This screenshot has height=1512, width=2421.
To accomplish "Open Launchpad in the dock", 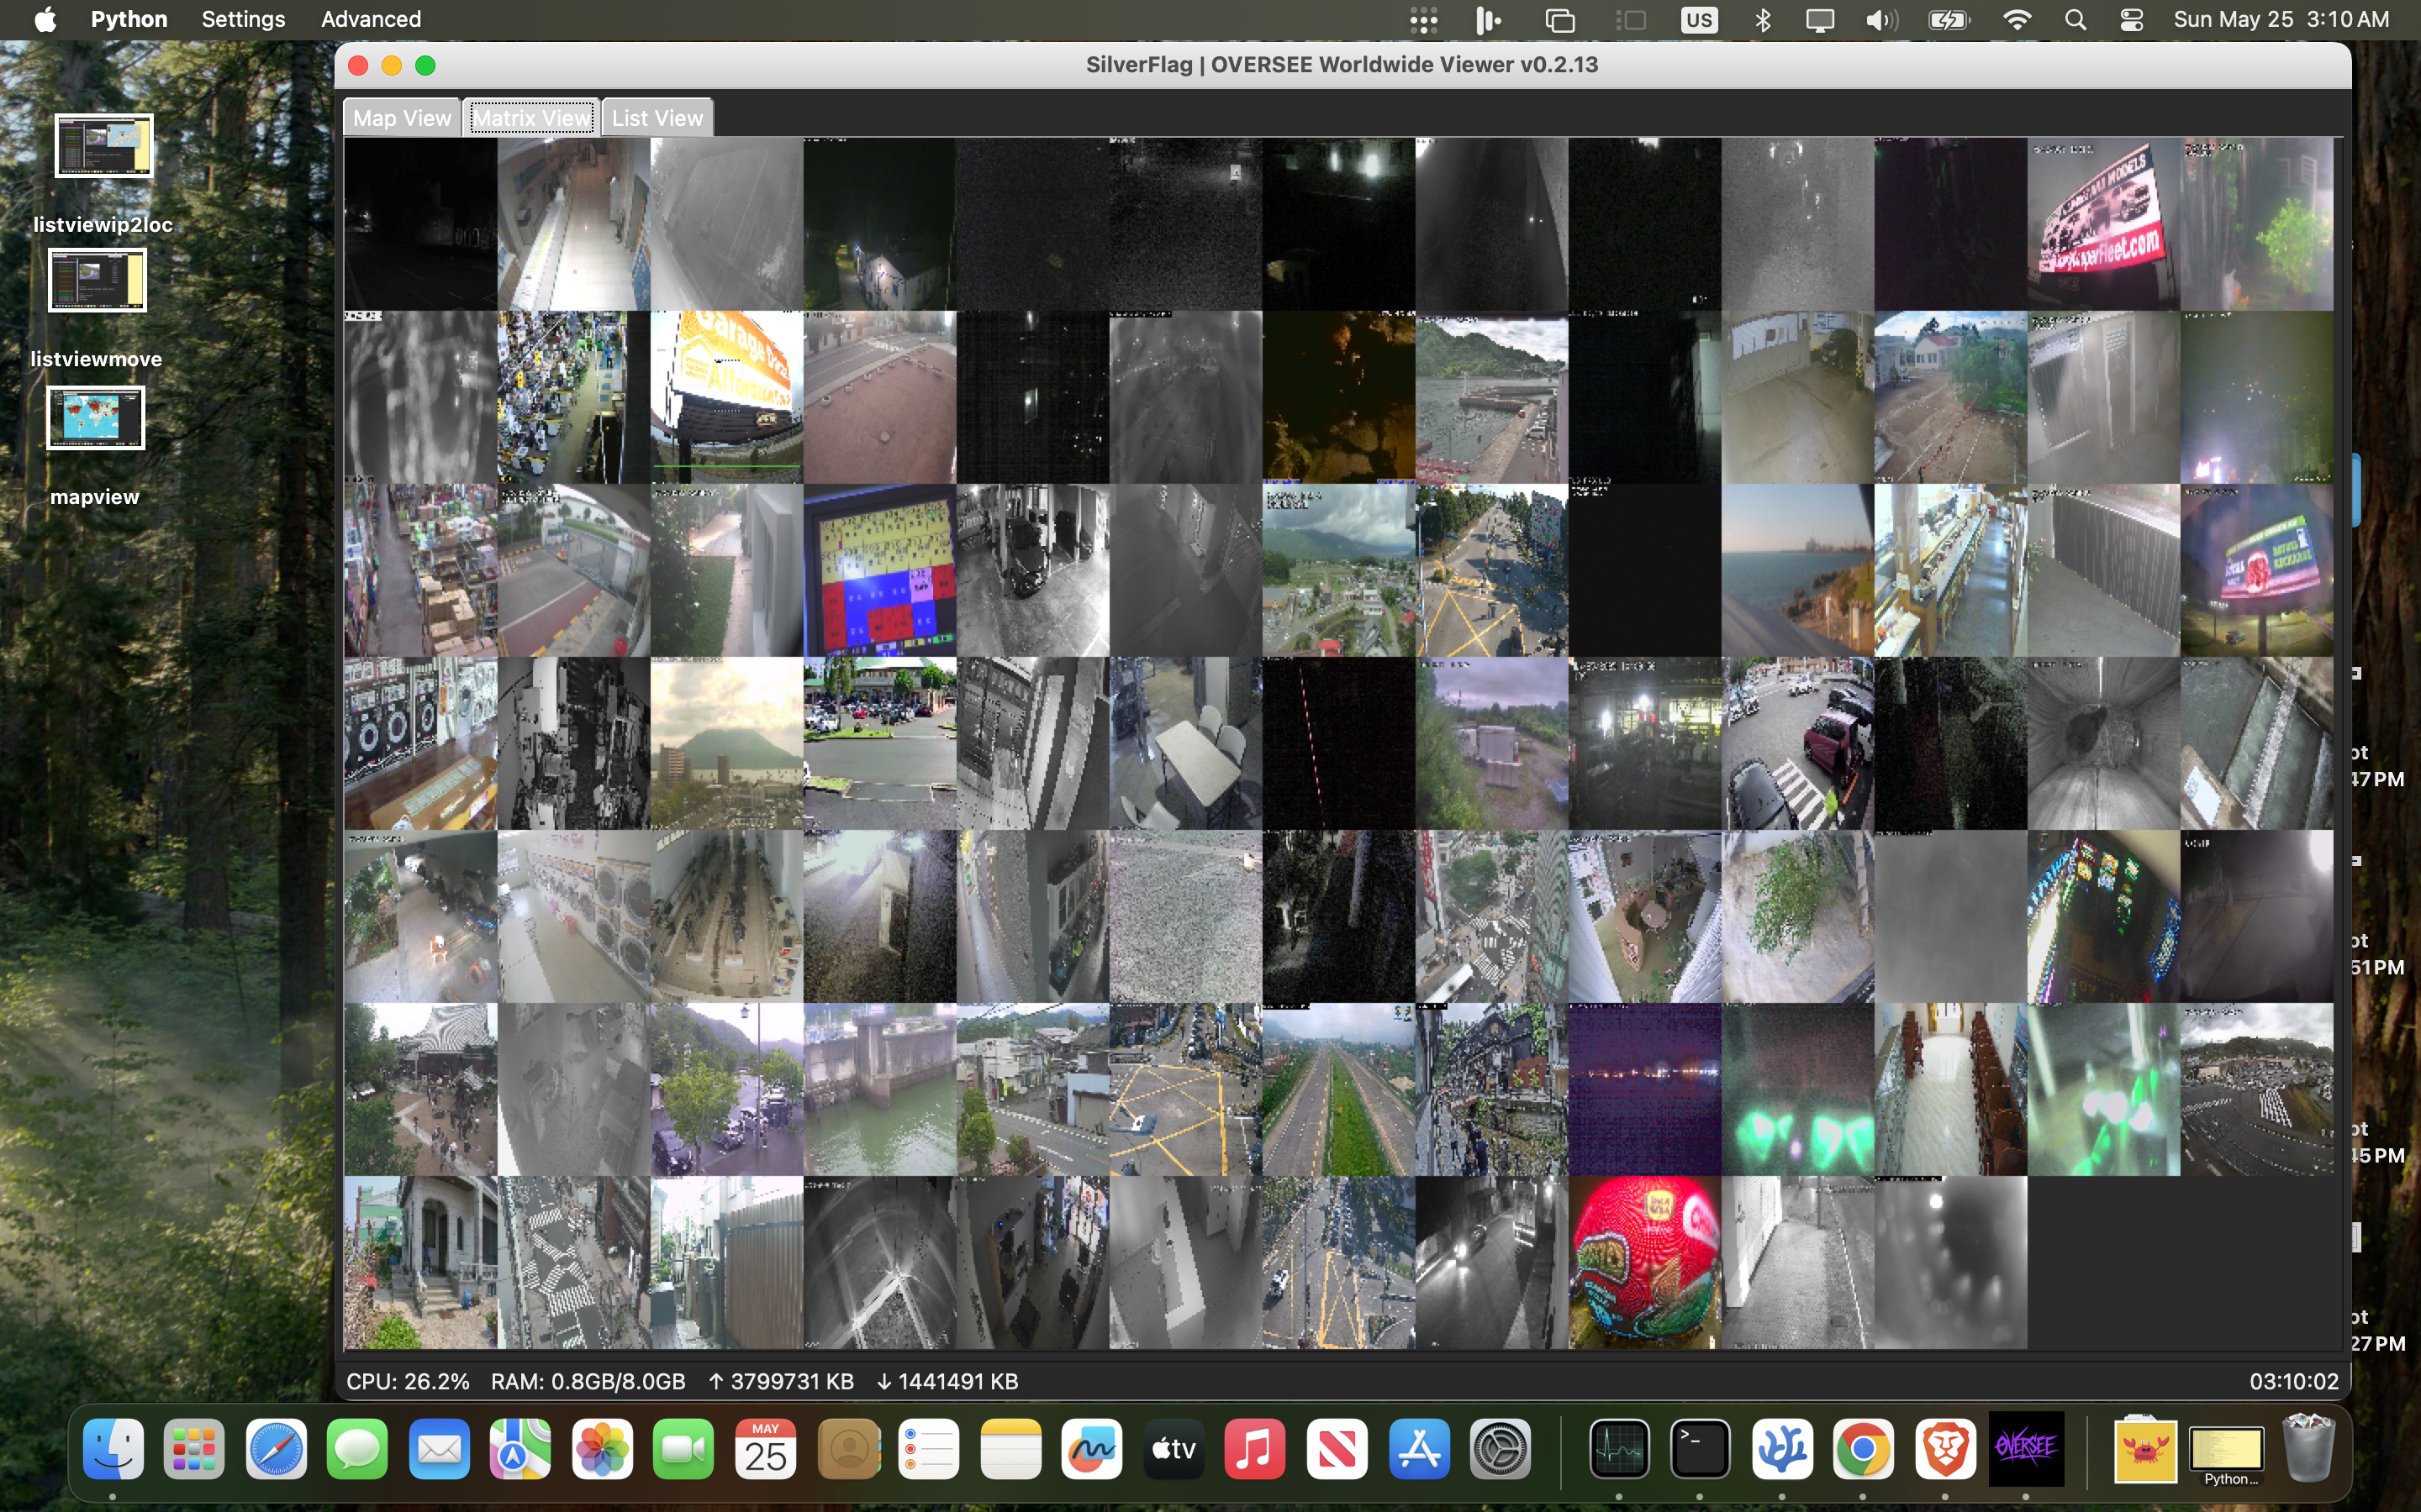I will 194,1449.
